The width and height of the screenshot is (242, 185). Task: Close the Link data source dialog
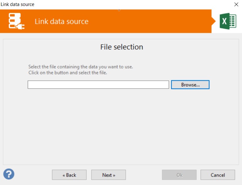236,4
